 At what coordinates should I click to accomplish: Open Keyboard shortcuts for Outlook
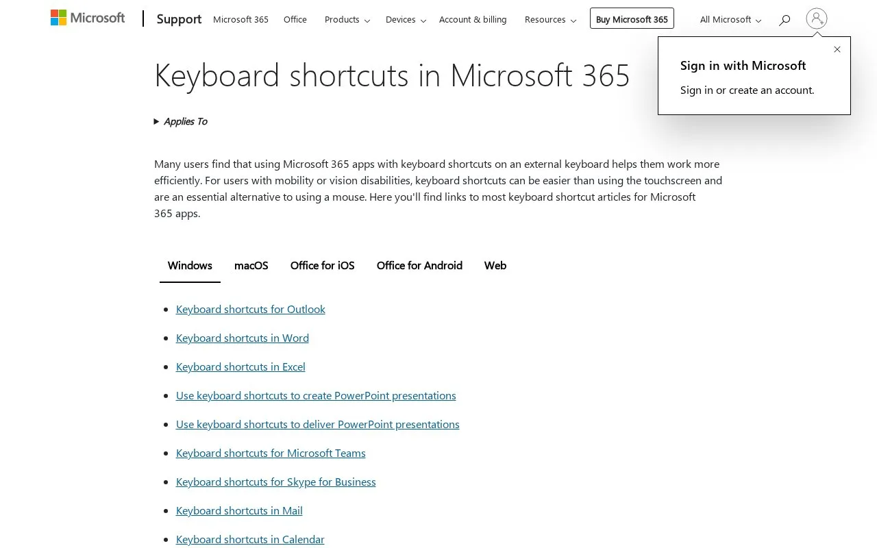(251, 309)
